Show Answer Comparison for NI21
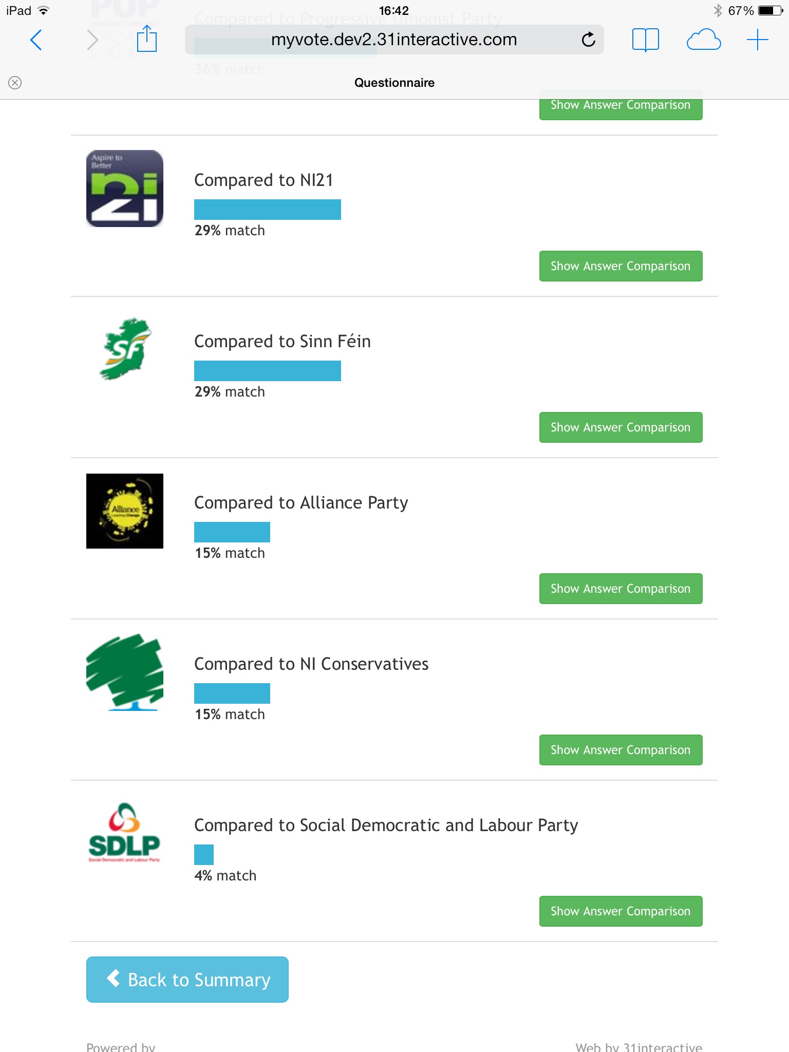Screen dimensions: 789x1052 click(621, 266)
